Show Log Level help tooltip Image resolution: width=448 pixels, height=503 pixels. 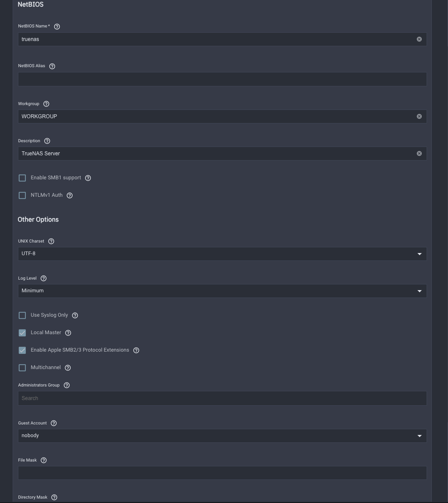[x=44, y=278]
